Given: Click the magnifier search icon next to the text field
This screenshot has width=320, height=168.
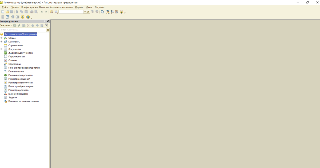Looking at the screenshot, I should 56,12.
